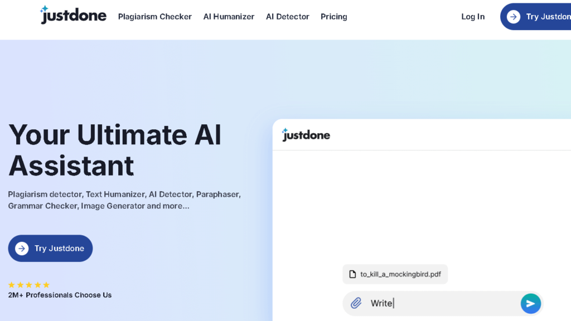Open the Plagiarism Checker page

tap(154, 17)
